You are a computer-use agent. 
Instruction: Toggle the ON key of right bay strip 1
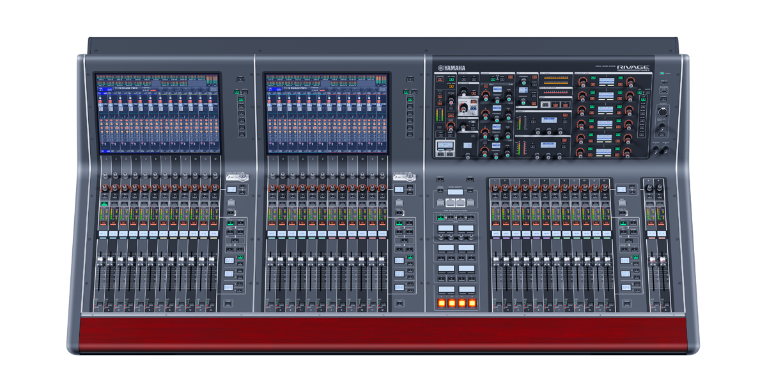pyautogui.click(x=495, y=223)
